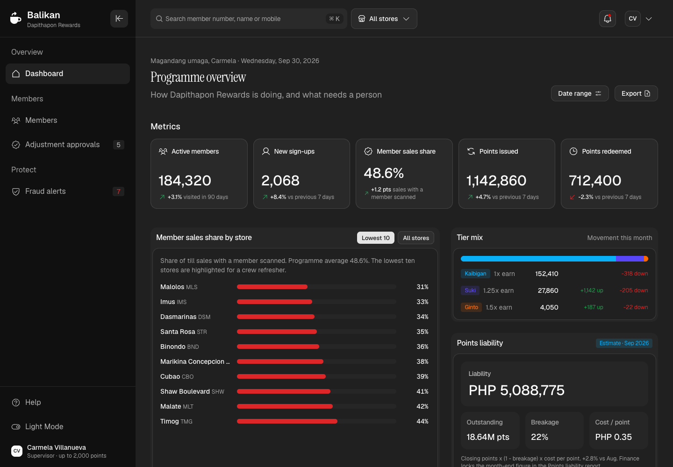
Task: Switch to the All stores tab
Action: [416, 238]
